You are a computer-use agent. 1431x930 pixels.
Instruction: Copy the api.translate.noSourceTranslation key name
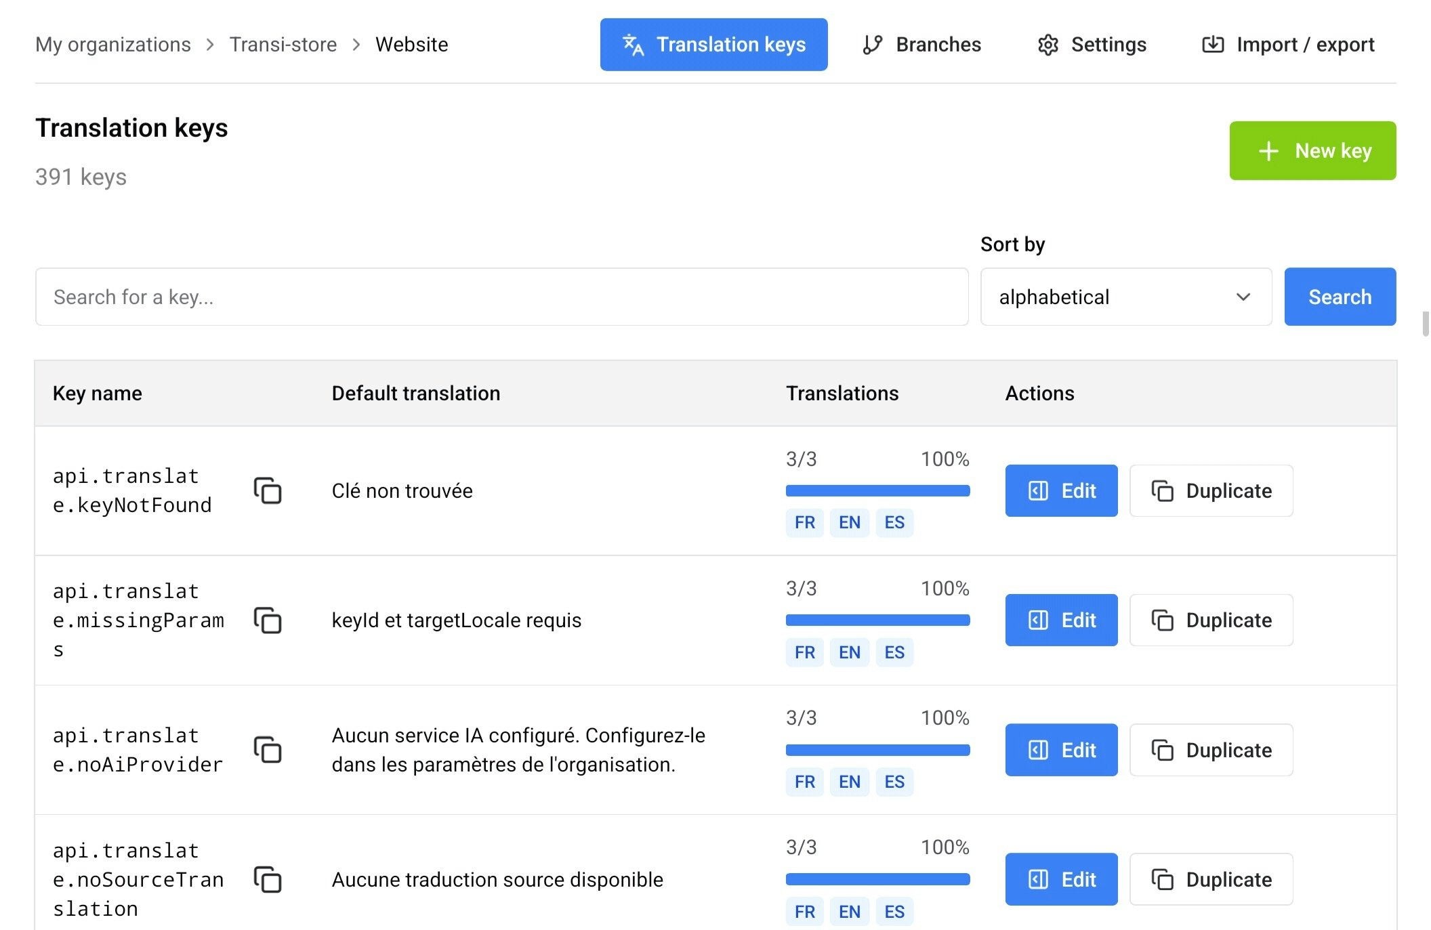click(268, 879)
